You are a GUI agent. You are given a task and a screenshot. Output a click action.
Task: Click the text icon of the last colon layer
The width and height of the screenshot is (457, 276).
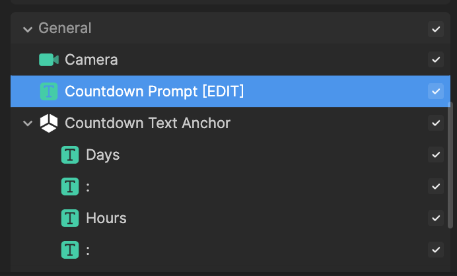tap(70, 250)
